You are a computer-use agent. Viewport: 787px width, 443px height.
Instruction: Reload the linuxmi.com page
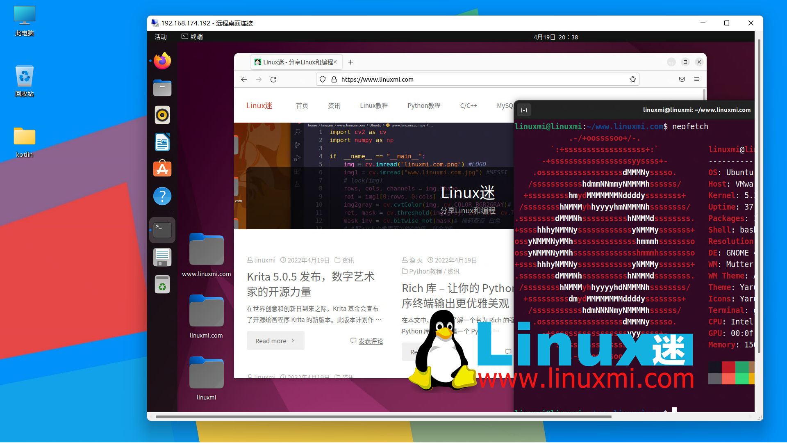pos(273,80)
